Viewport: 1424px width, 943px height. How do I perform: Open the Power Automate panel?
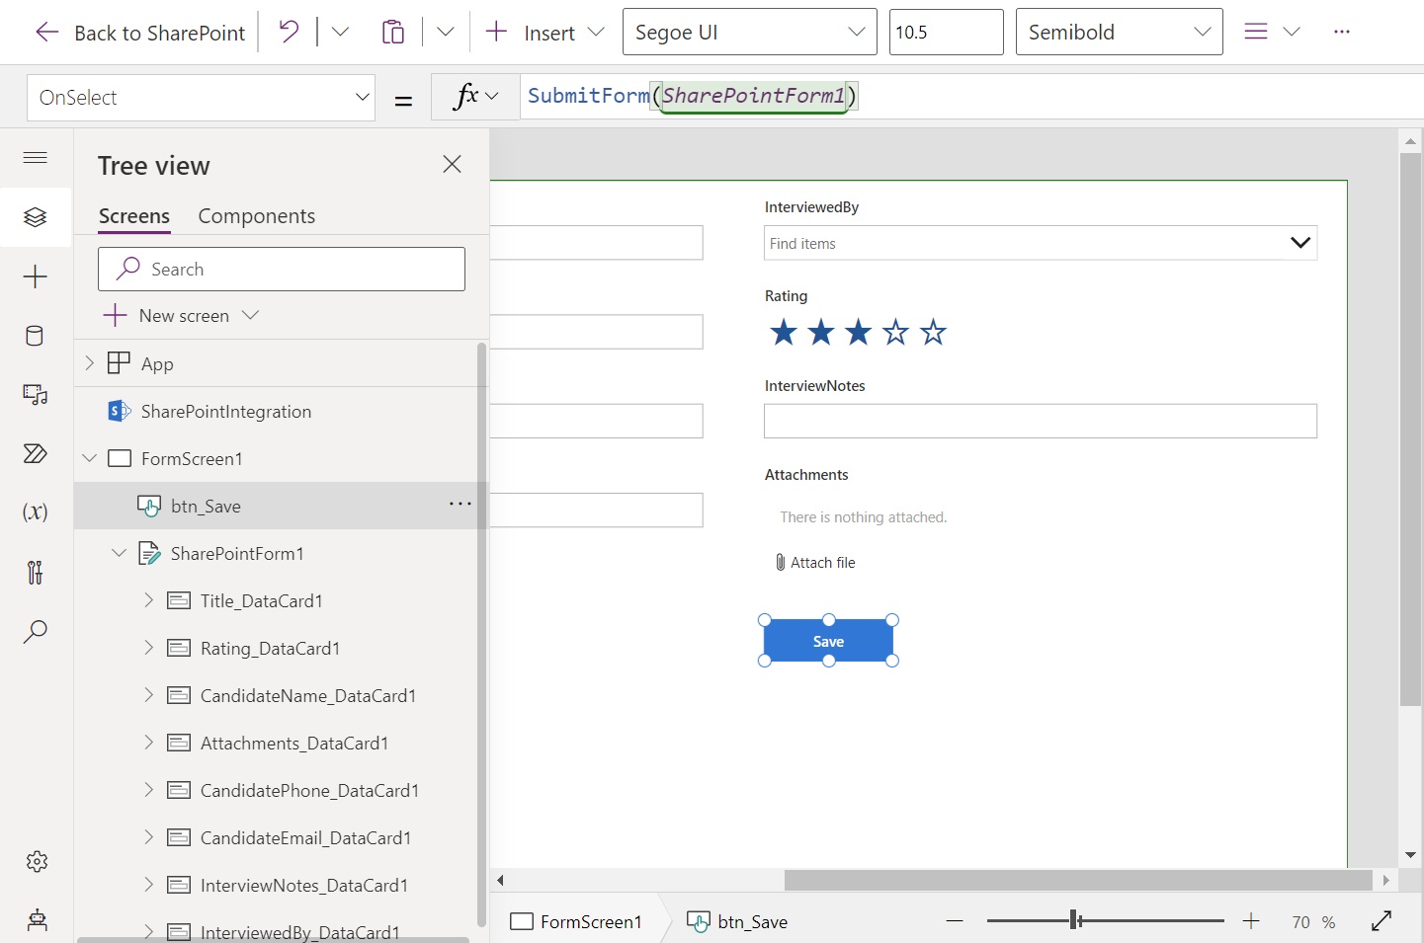point(36,454)
